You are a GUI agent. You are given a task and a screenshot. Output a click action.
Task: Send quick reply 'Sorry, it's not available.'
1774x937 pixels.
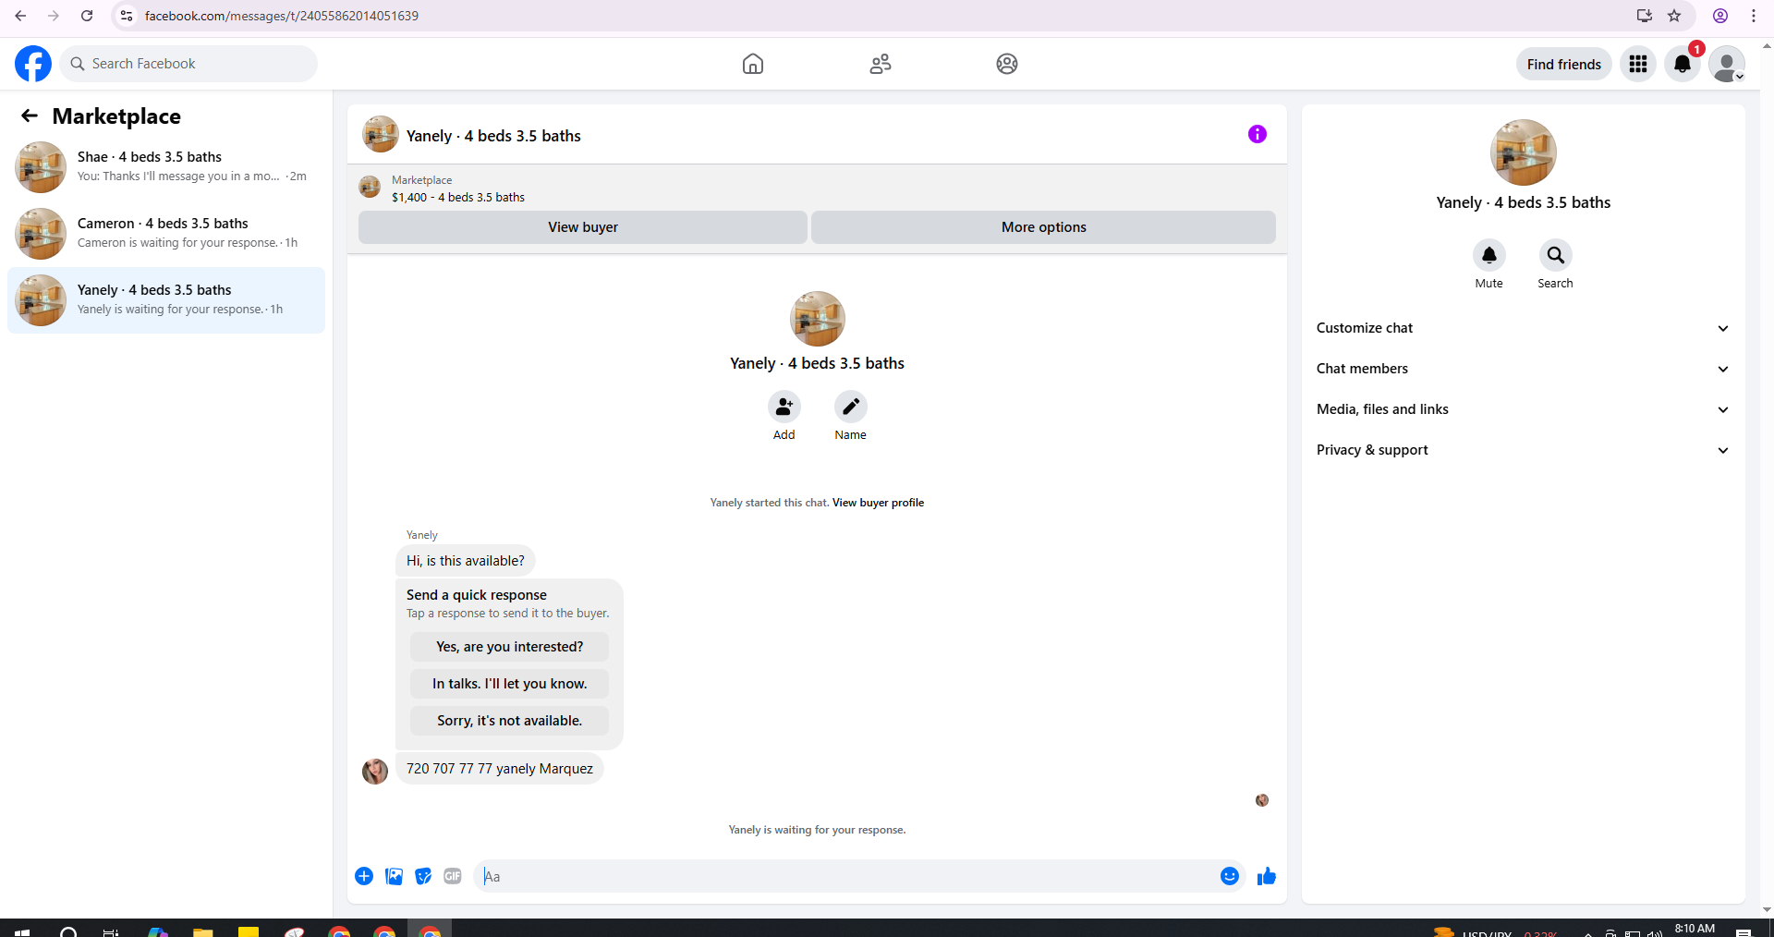pyautogui.click(x=509, y=721)
